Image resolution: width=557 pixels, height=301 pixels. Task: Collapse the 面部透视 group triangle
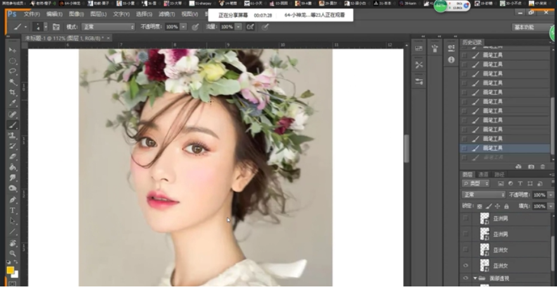tap(475, 278)
